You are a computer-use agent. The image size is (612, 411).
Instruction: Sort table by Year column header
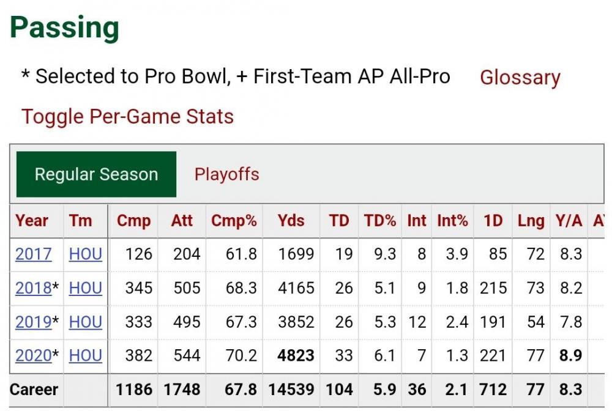click(32, 221)
